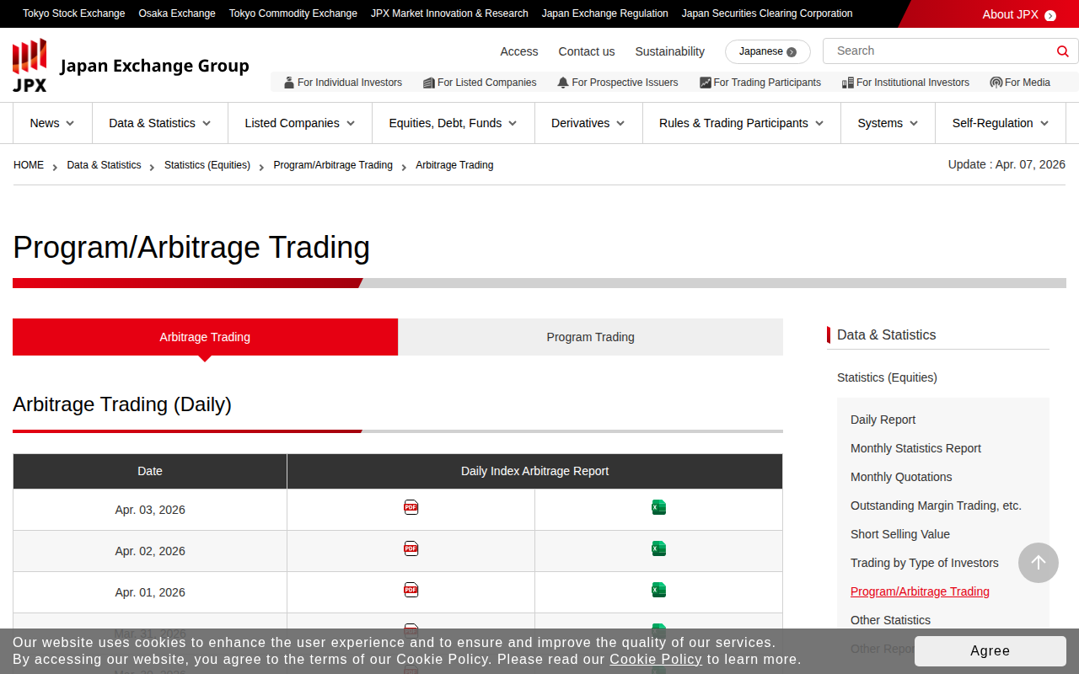
Task: Open Tokyo Commodity Exchange top link
Action: (293, 13)
